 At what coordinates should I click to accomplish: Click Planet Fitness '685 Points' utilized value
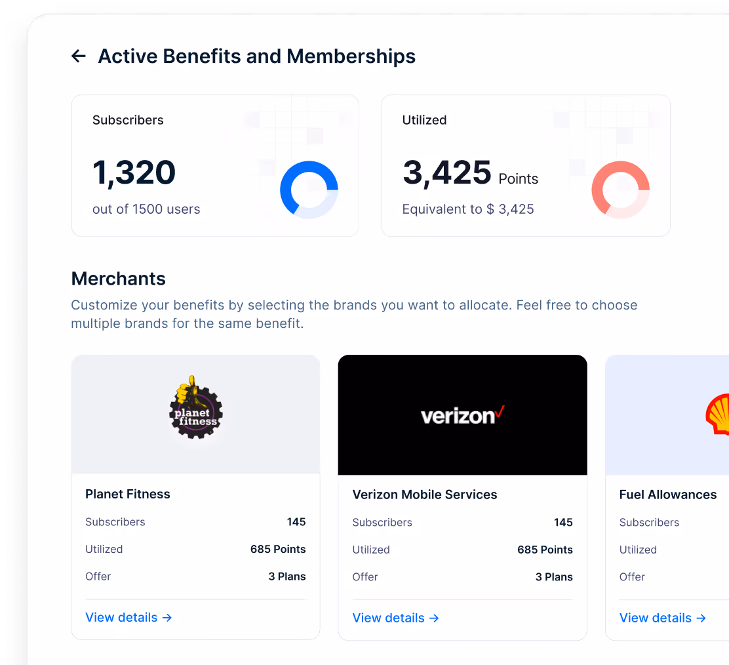[x=278, y=549]
